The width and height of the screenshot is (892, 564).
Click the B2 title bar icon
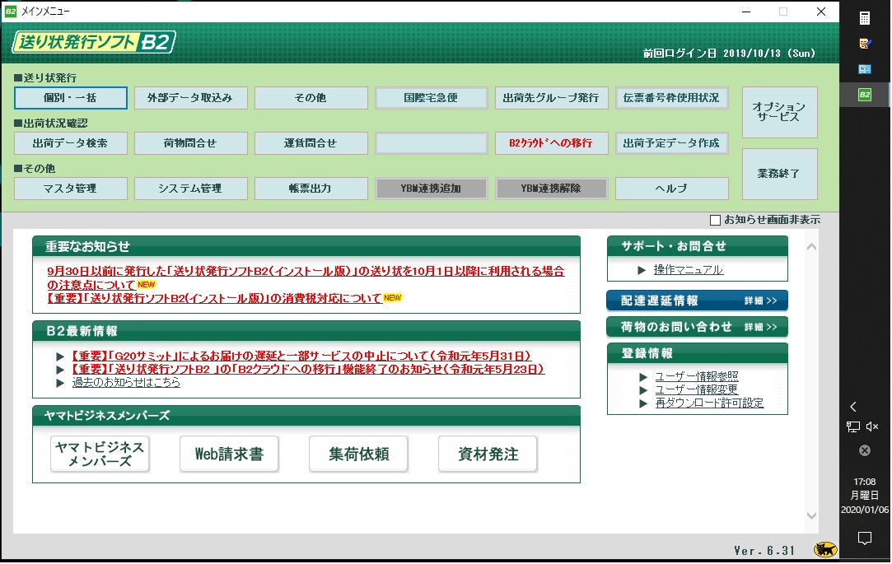click(10, 12)
